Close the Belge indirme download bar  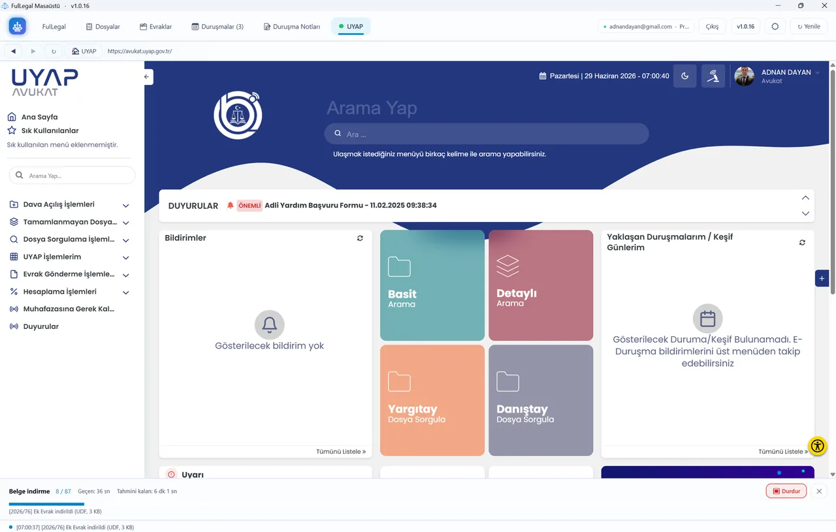(x=819, y=491)
